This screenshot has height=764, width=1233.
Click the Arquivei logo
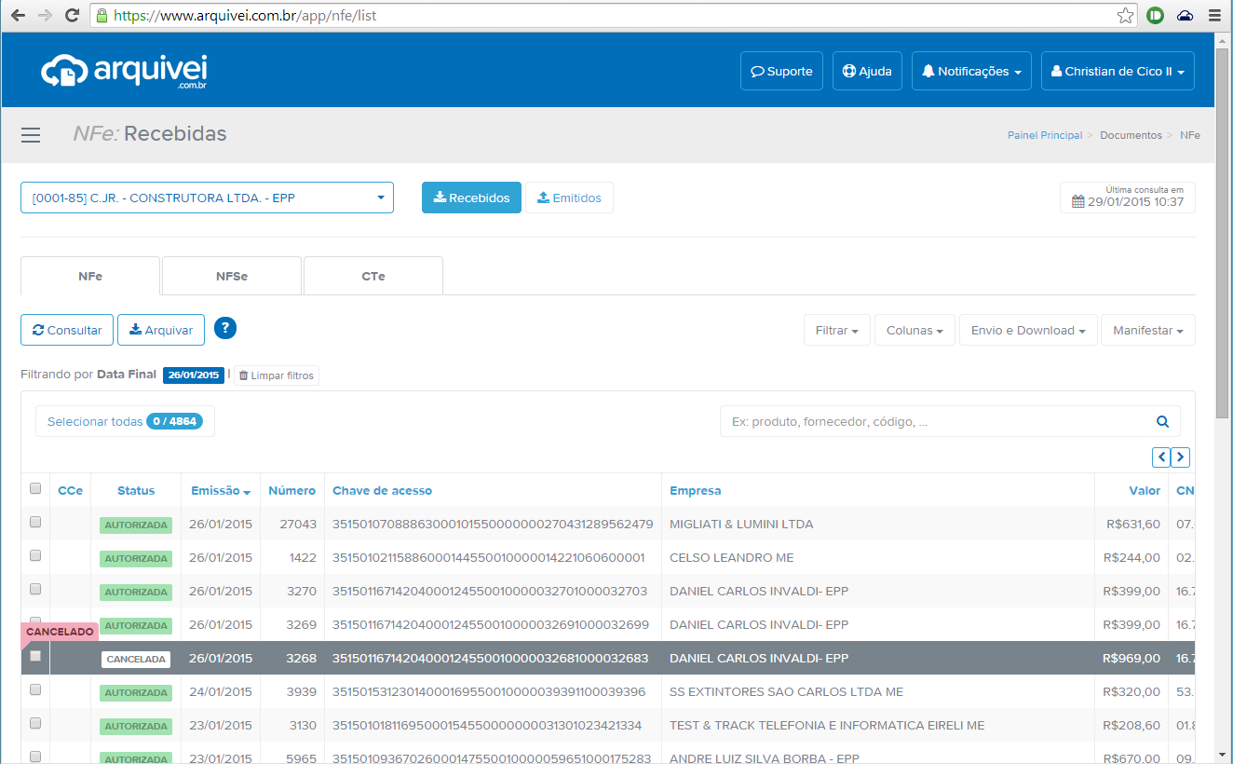click(124, 71)
